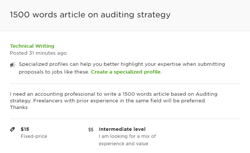Click the 'Freelancers with prior experience' sentence
This screenshot has width=250, height=153.
[120, 101]
